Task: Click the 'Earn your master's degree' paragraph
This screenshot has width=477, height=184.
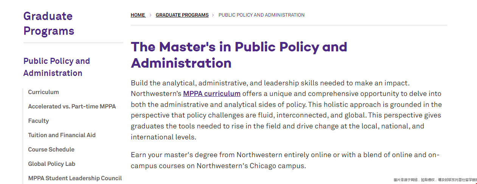Action: point(285,160)
